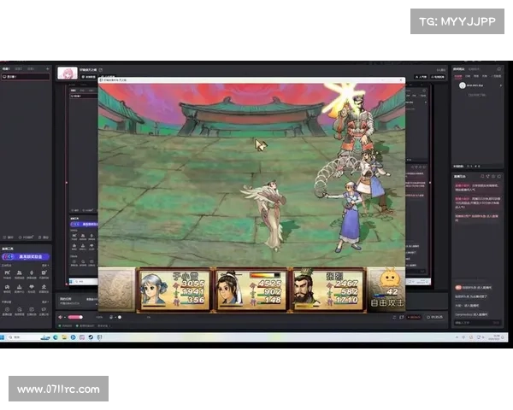Open the heart-shaped icon in live tools

click(32, 287)
